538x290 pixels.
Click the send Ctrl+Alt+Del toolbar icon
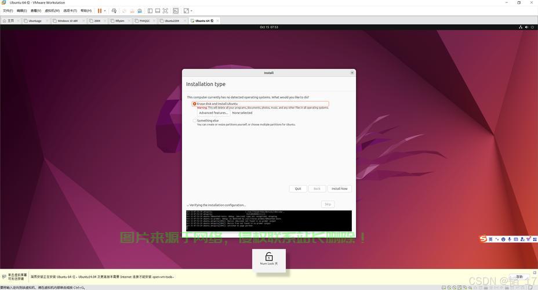click(114, 10)
